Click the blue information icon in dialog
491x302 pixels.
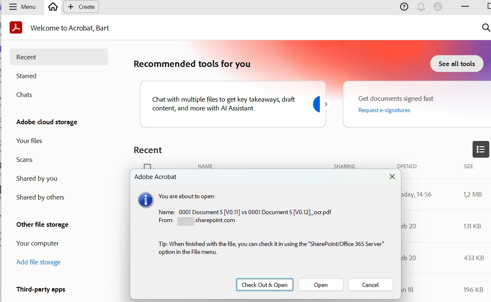pyautogui.click(x=146, y=200)
